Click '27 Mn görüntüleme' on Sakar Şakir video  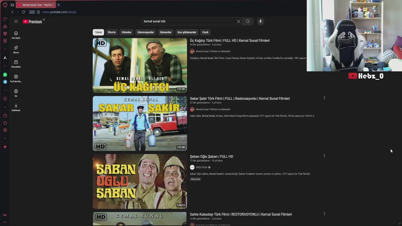[x=199, y=103]
